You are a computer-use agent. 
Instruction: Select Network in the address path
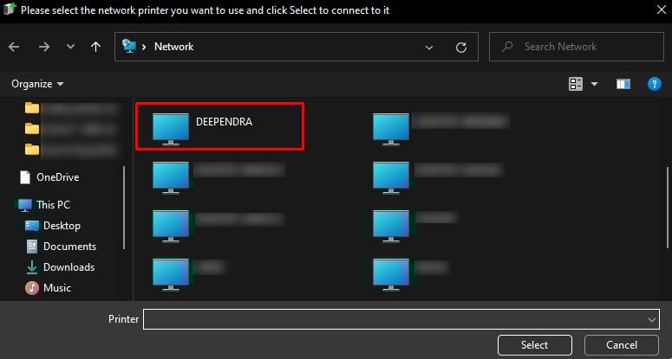173,47
